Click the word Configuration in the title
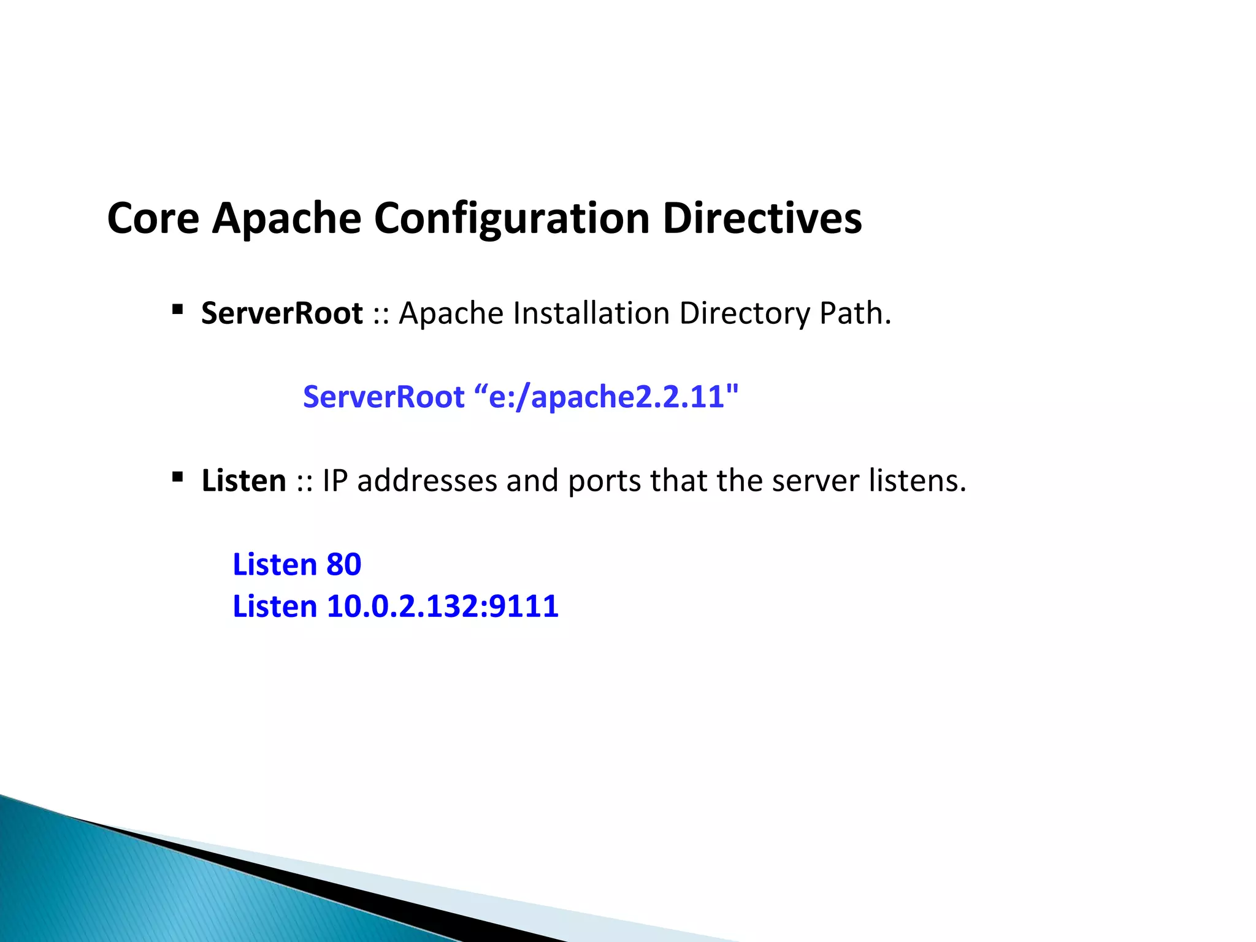Viewport: 1256px width, 942px height. click(x=511, y=218)
